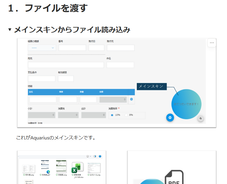Click the 小計 subtotal field

pos(41,115)
